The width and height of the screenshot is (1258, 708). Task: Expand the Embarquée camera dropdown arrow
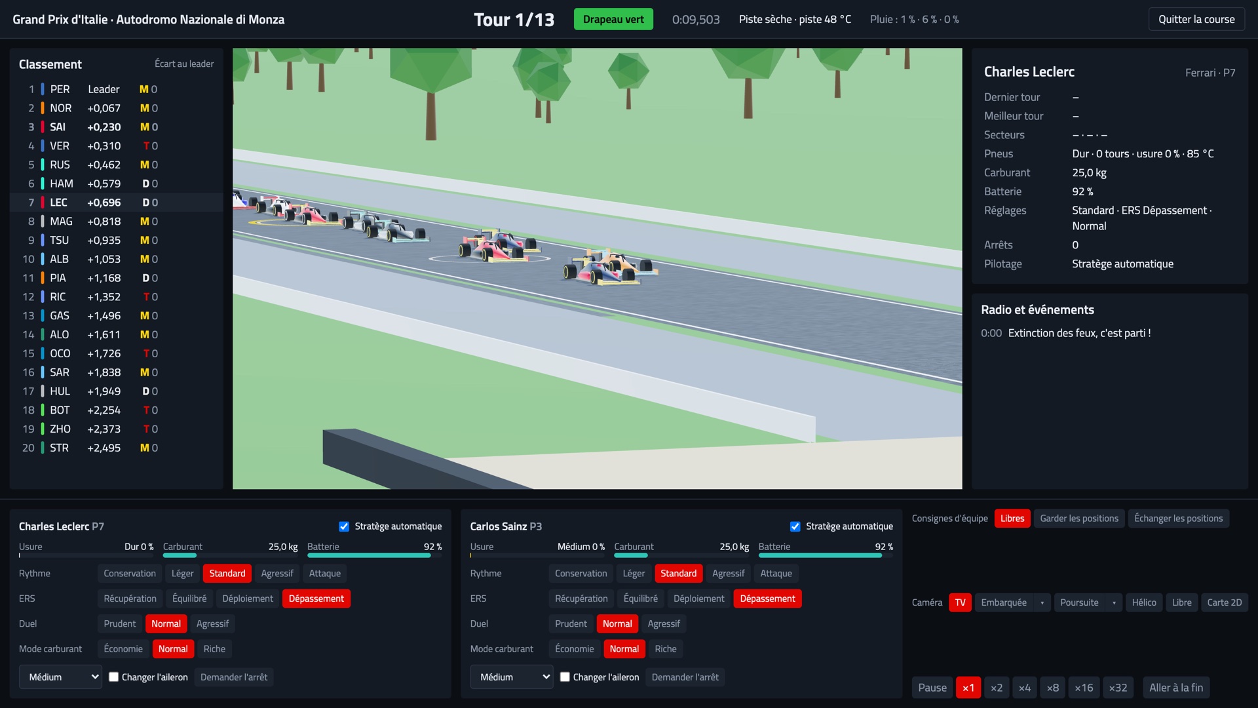[x=1042, y=602]
